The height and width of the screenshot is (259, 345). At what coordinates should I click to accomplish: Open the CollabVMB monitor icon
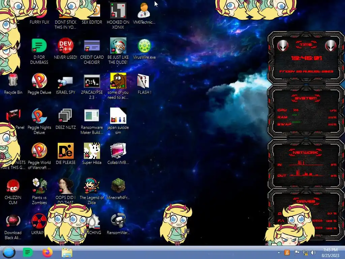118,151
